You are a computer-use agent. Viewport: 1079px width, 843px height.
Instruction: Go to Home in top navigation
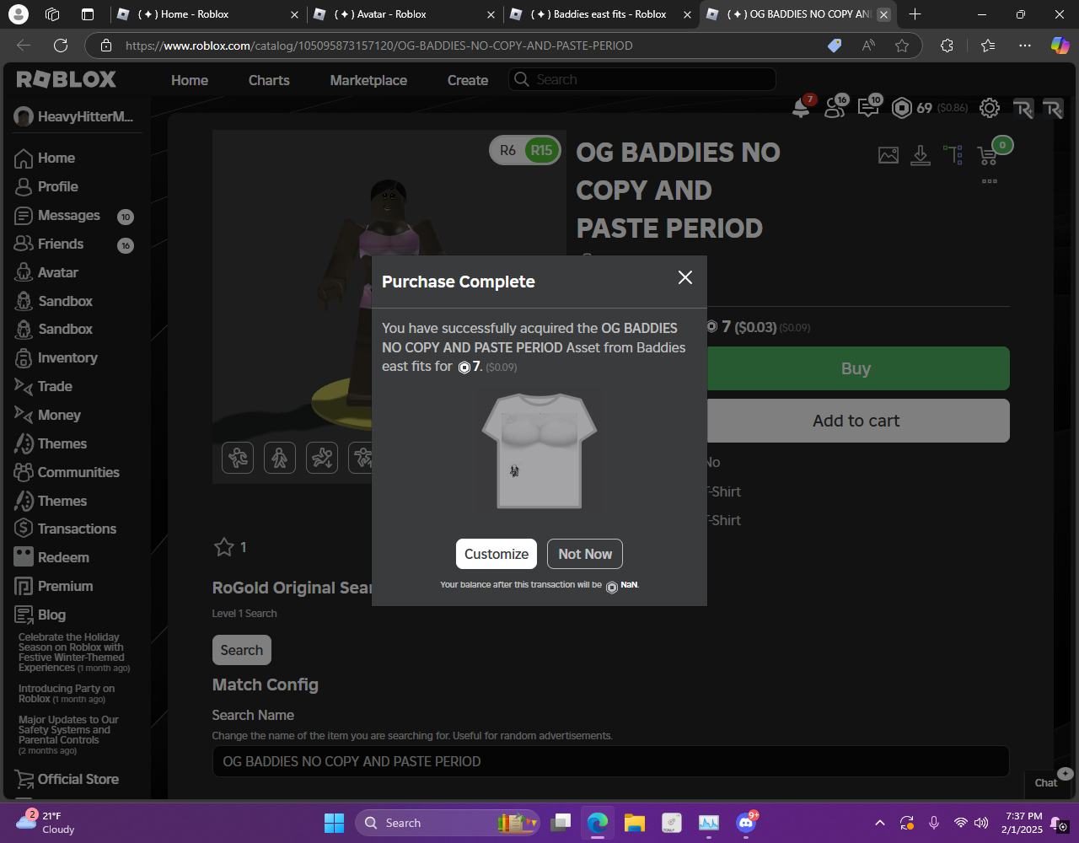190,80
